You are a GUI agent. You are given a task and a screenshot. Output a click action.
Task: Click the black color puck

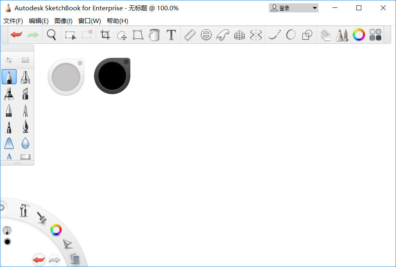112,76
